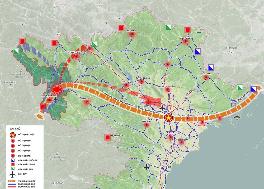Click the MƯỜNG LÁT label text
264x189 pixels.
(117, 136)
